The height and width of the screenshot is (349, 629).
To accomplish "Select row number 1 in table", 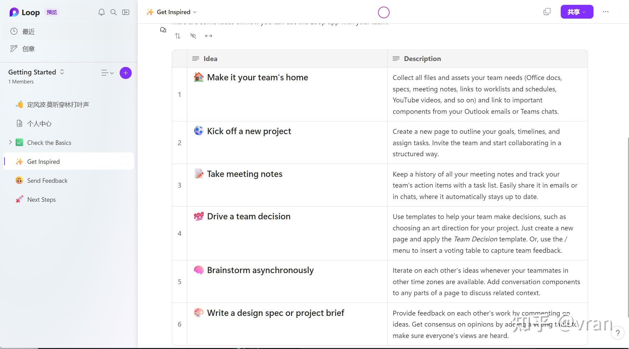I will (x=179, y=94).
